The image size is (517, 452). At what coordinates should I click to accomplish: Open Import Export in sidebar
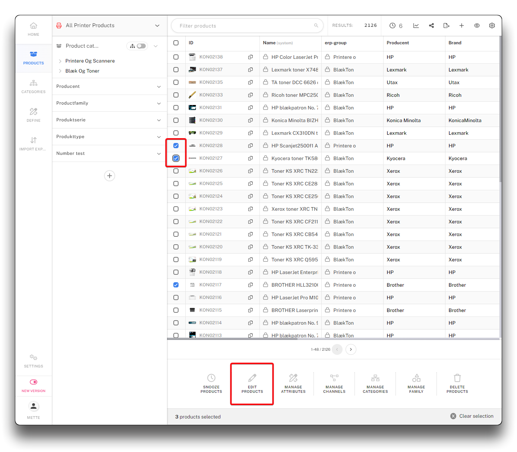coord(34,144)
